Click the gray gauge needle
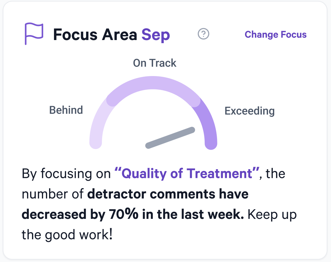331x262 pixels. pyautogui.click(x=170, y=138)
